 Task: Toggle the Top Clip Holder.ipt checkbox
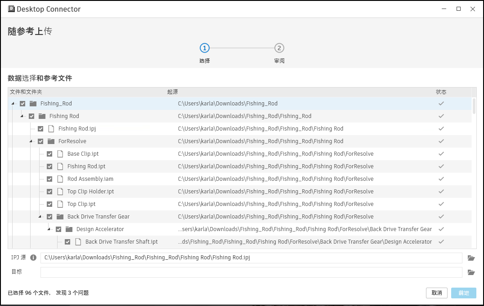(x=49, y=192)
